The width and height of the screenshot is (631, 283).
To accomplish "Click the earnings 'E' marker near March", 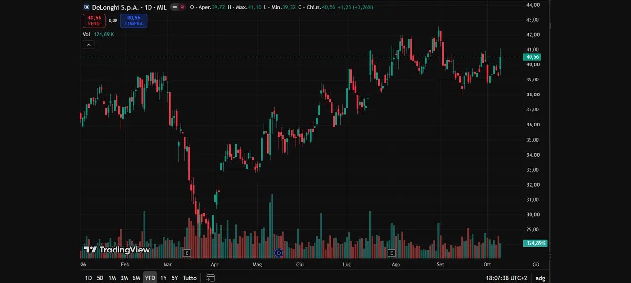I will [x=187, y=253].
